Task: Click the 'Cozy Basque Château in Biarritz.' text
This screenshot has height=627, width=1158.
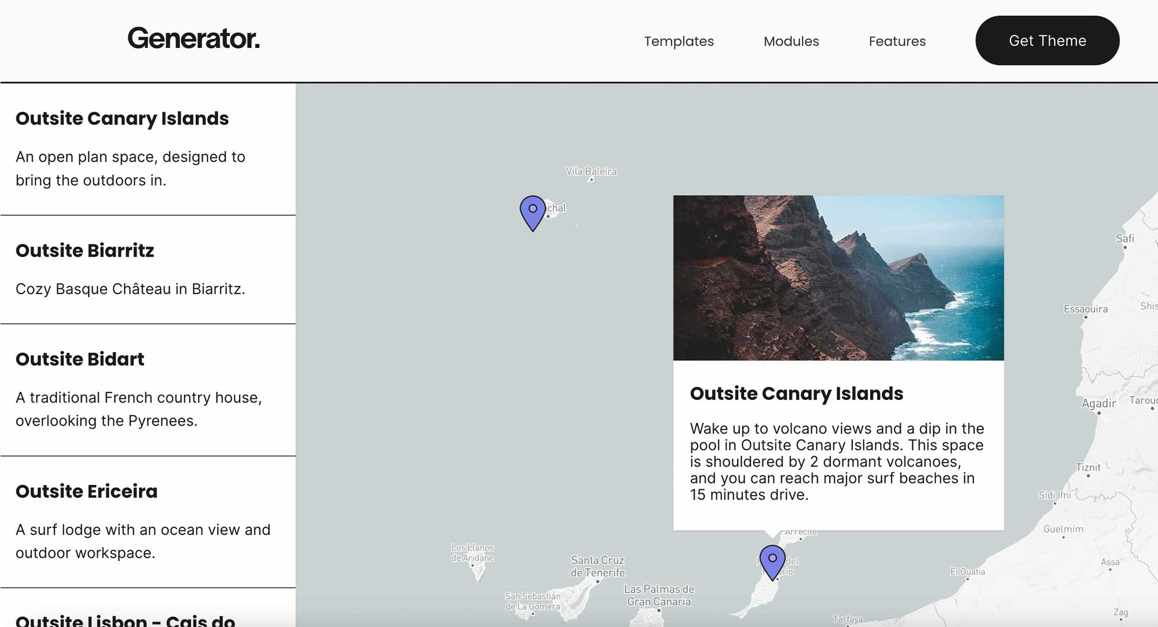Action: coord(130,289)
